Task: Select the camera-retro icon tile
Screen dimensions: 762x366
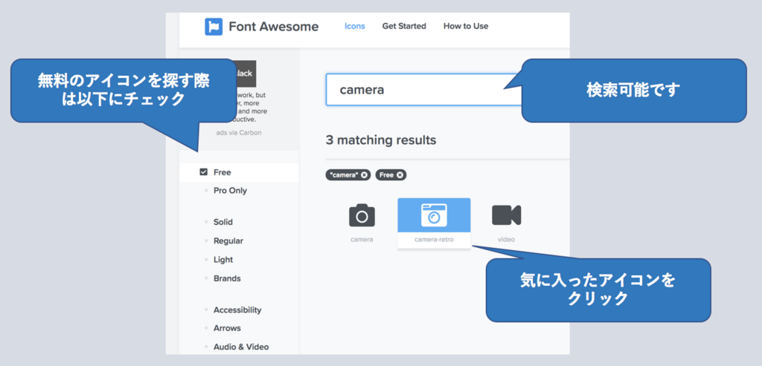Action: pos(434,223)
